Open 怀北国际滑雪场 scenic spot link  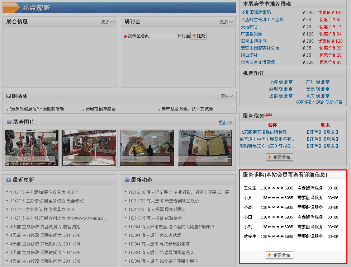point(256,13)
